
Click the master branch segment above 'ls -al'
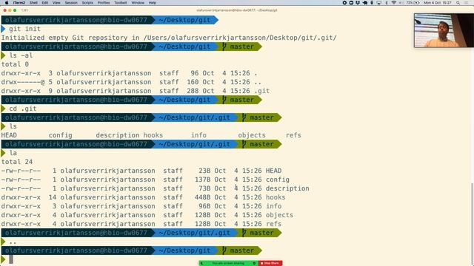pyautogui.click(x=238, y=47)
